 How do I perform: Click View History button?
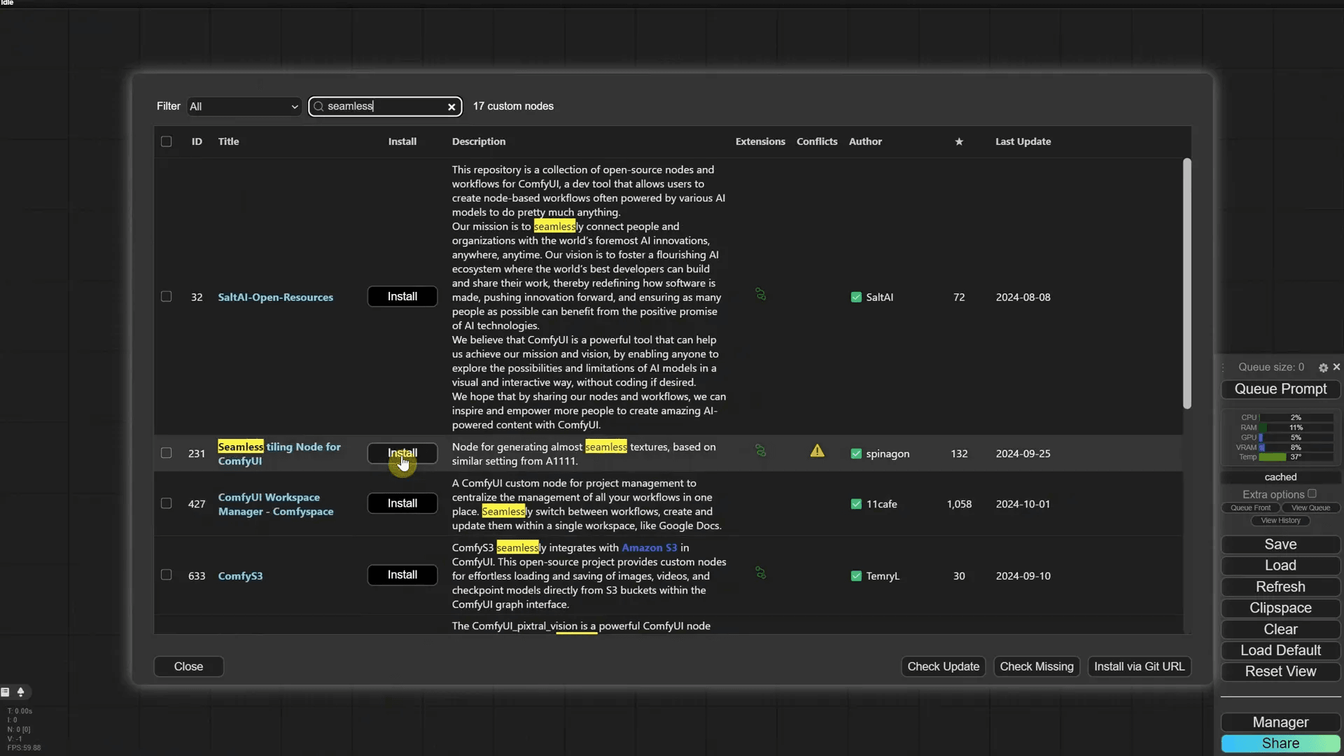pos(1280,521)
